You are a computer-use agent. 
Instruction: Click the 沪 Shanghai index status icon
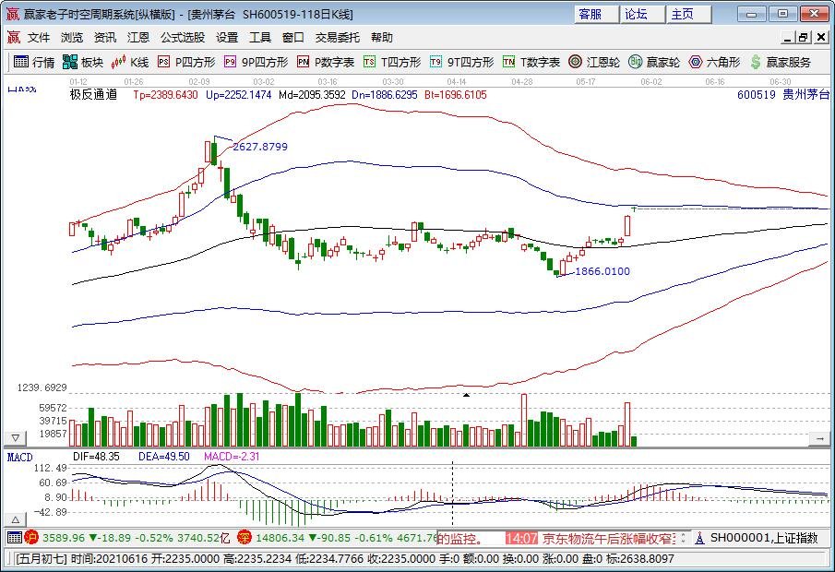tap(32, 538)
